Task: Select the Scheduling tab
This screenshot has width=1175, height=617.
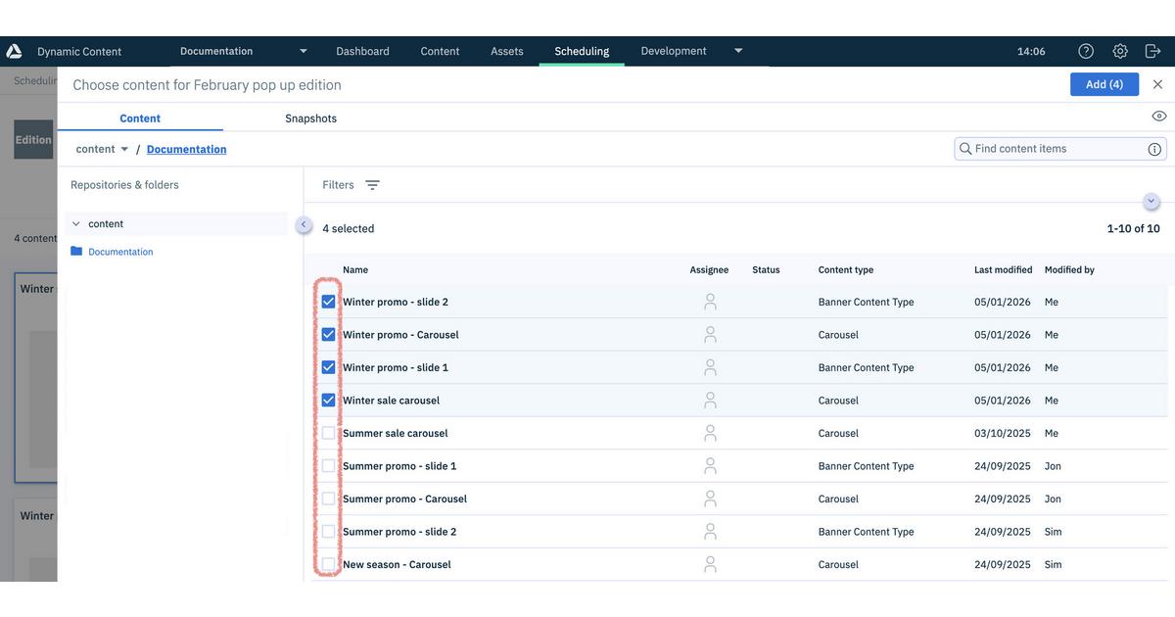Action: [582, 51]
